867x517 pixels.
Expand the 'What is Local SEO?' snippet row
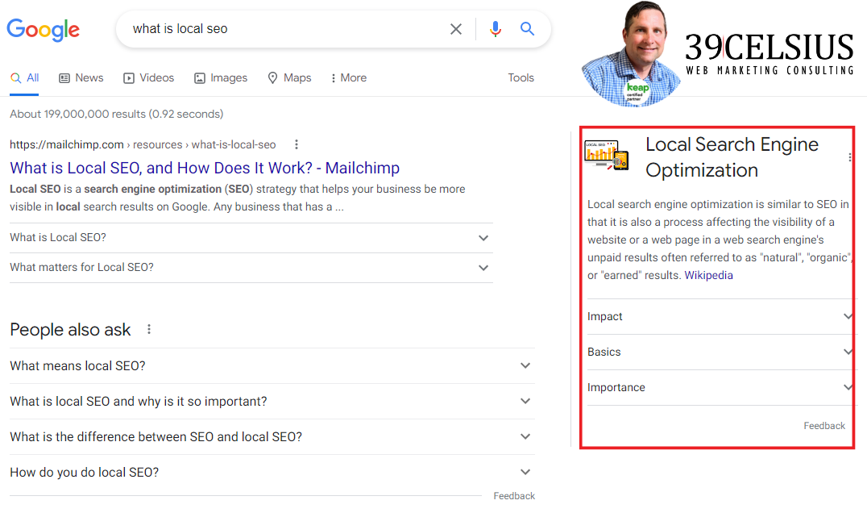pos(251,237)
